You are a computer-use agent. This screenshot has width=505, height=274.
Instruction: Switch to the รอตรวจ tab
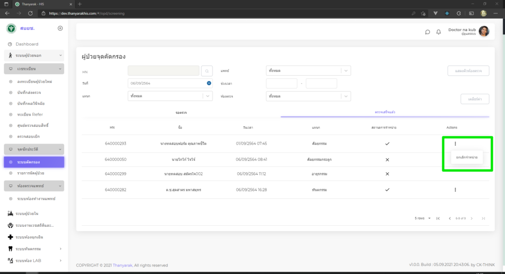coord(181,113)
